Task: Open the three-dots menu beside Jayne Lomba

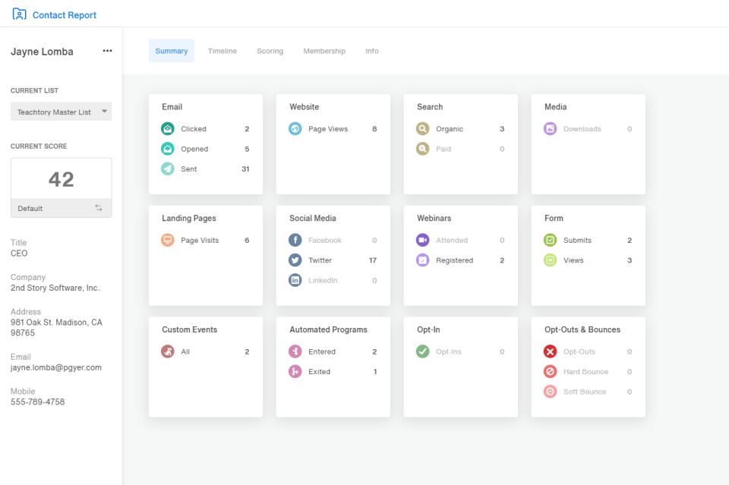Action: pos(107,51)
